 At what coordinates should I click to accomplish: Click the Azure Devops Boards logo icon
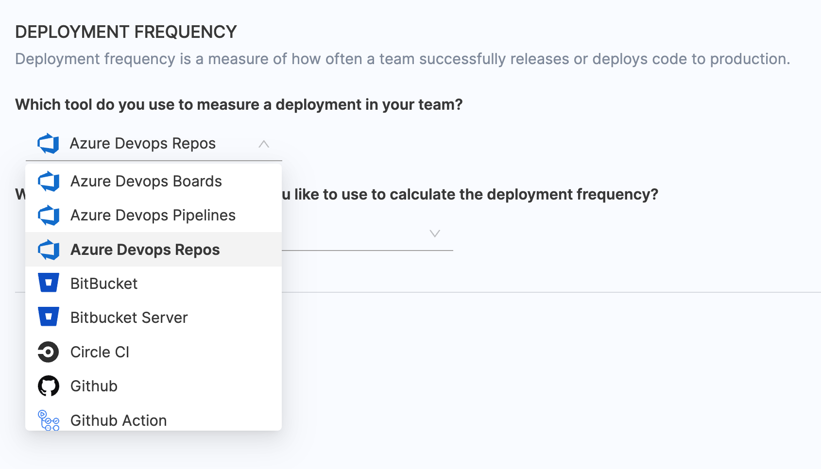click(49, 182)
